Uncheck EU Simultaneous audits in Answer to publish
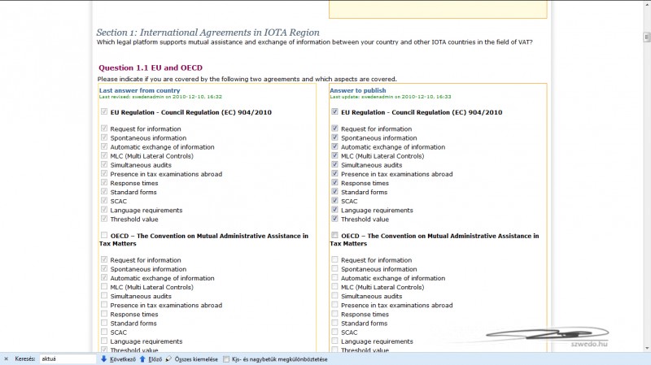Viewport: 651px width, 365px height. (335, 165)
